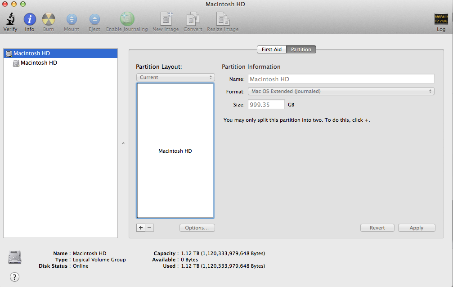
Task: Click the Convert image icon
Action: point(193,19)
